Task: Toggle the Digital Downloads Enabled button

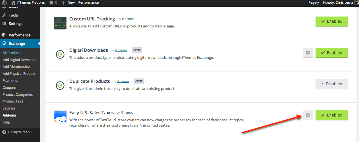Action: pos(332,53)
